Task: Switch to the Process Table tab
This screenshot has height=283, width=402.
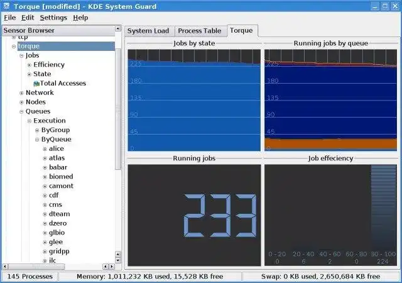Action: [200, 31]
